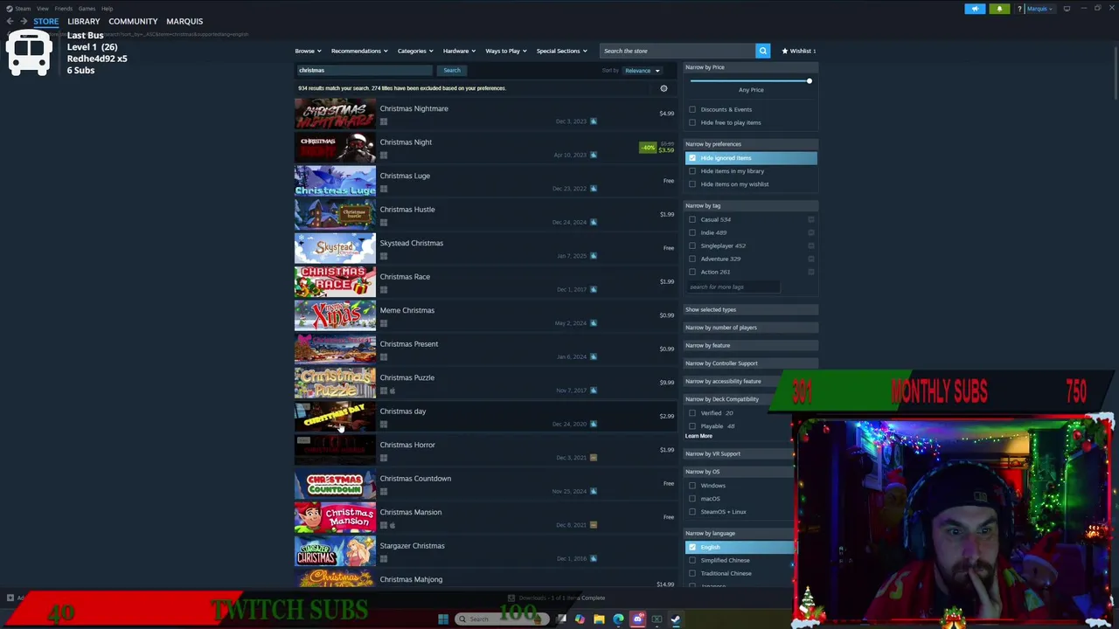The height and width of the screenshot is (629, 1119).
Task: Open the Friends menu
Action: coord(63,9)
